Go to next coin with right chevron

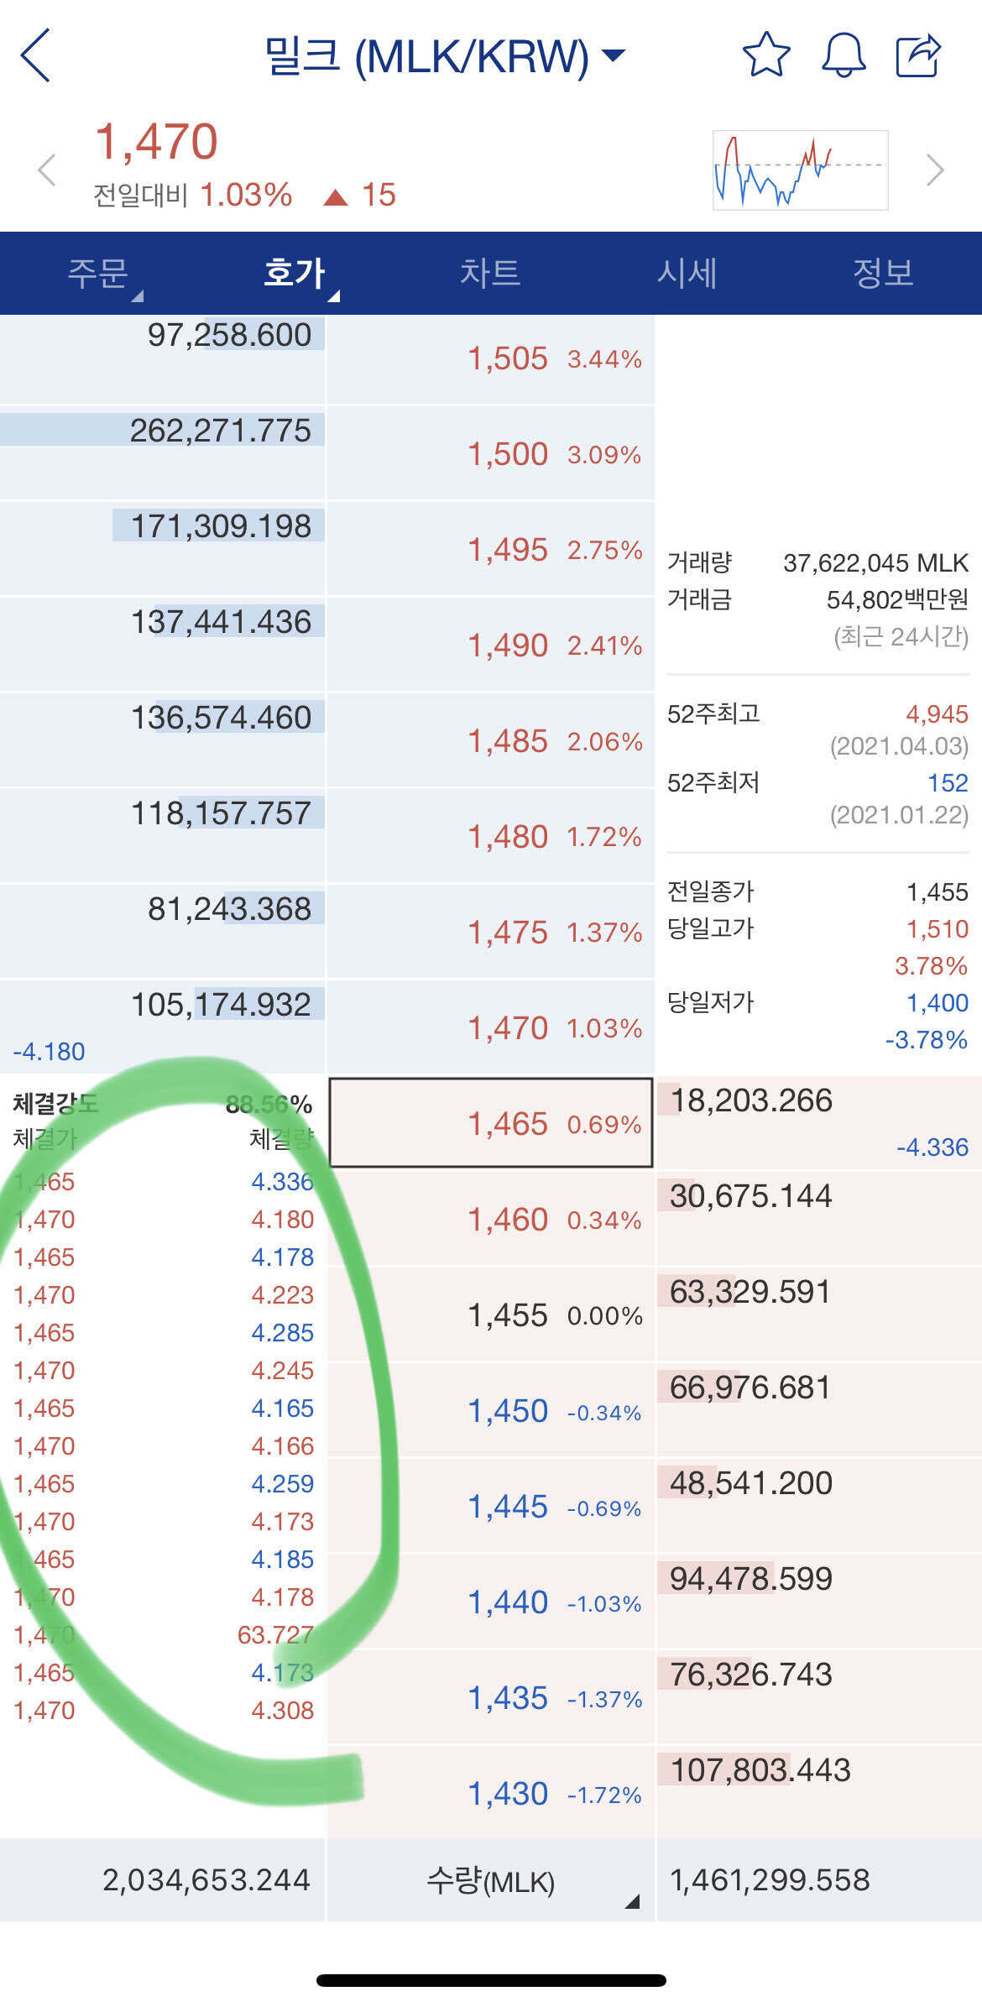(x=935, y=170)
